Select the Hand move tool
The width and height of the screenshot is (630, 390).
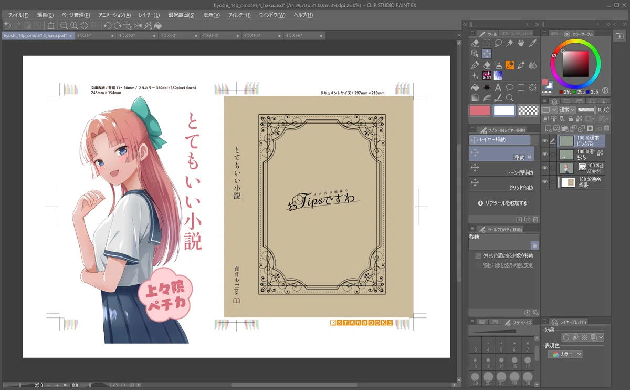tap(521, 43)
